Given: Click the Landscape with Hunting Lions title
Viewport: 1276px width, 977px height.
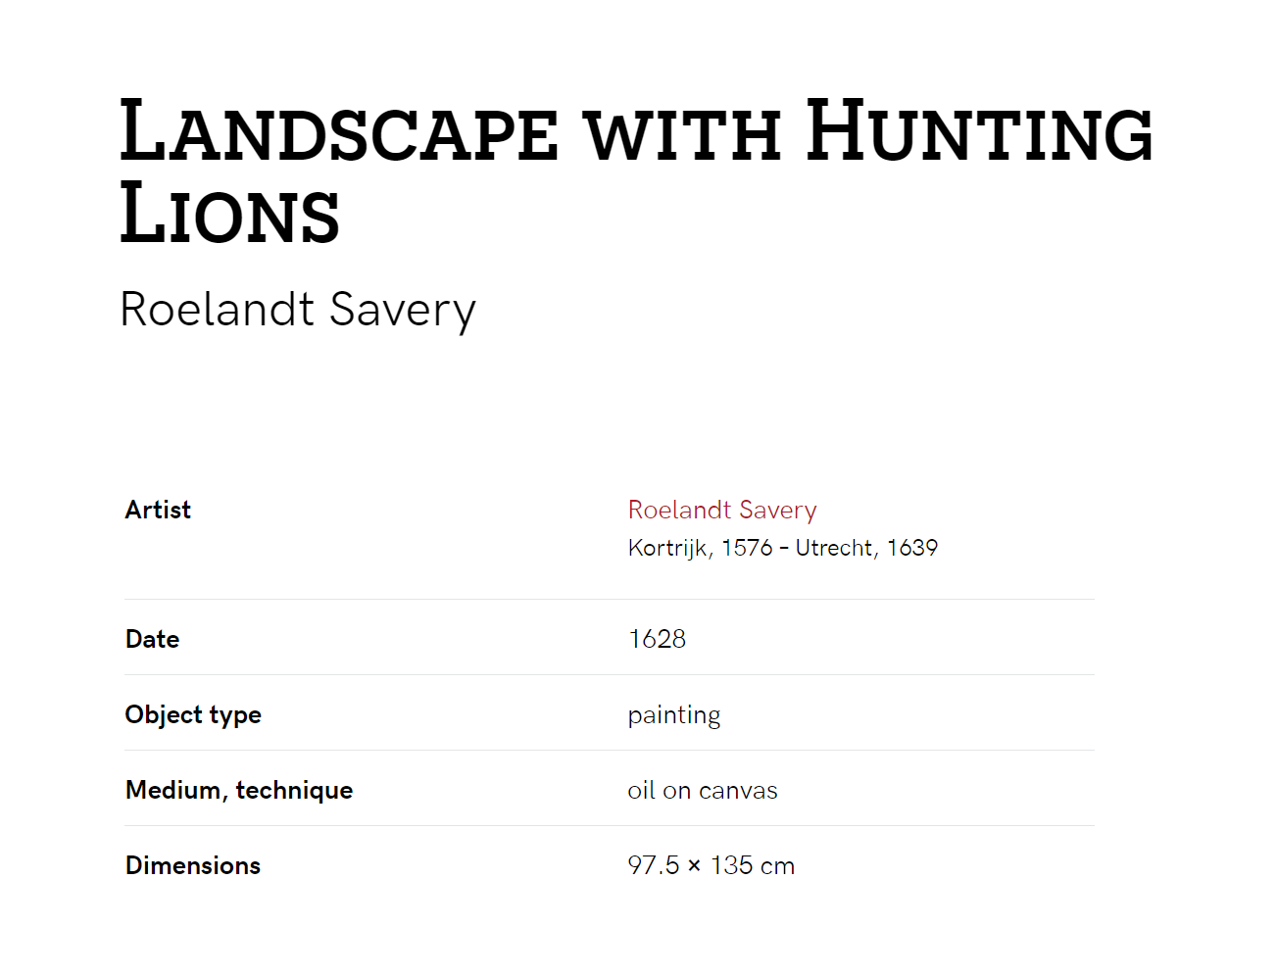Looking at the screenshot, I should pyautogui.click(x=636, y=171).
